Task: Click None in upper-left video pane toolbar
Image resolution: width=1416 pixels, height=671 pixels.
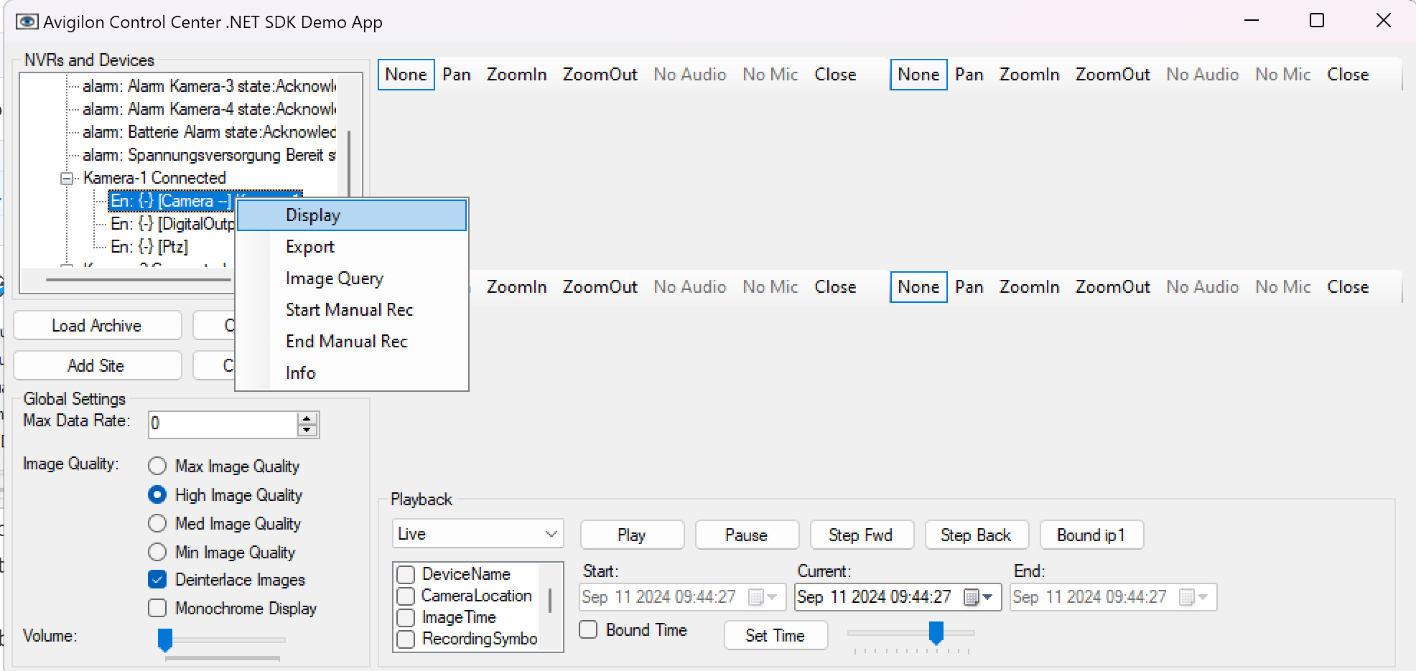Action: click(x=406, y=75)
